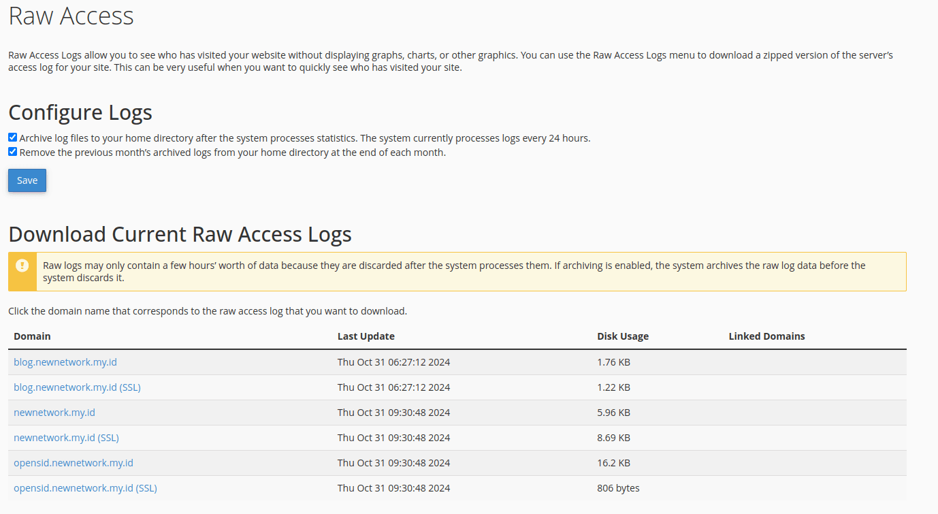Image resolution: width=938 pixels, height=514 pixels.
Task: Download raw access log for blog.newnetwork.my.id
Action: pyautogui.click(x=65, y=362)
